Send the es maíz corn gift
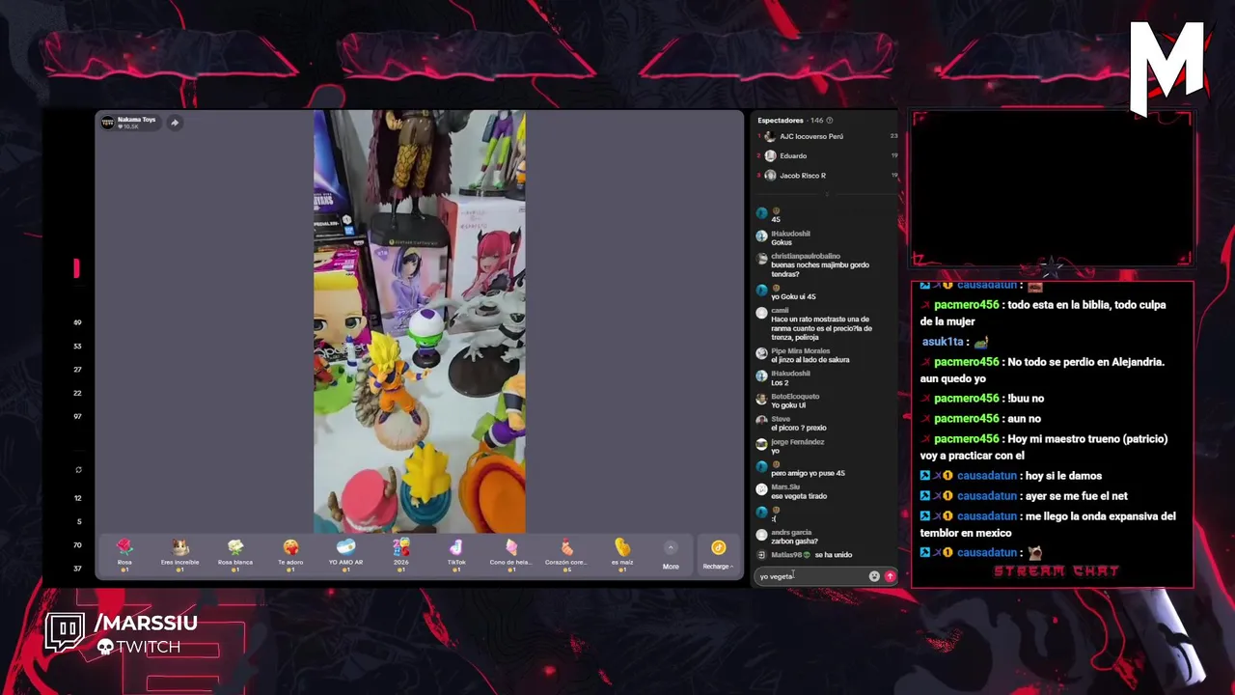This screenshot has width=1235, height=695. point(622,554)
